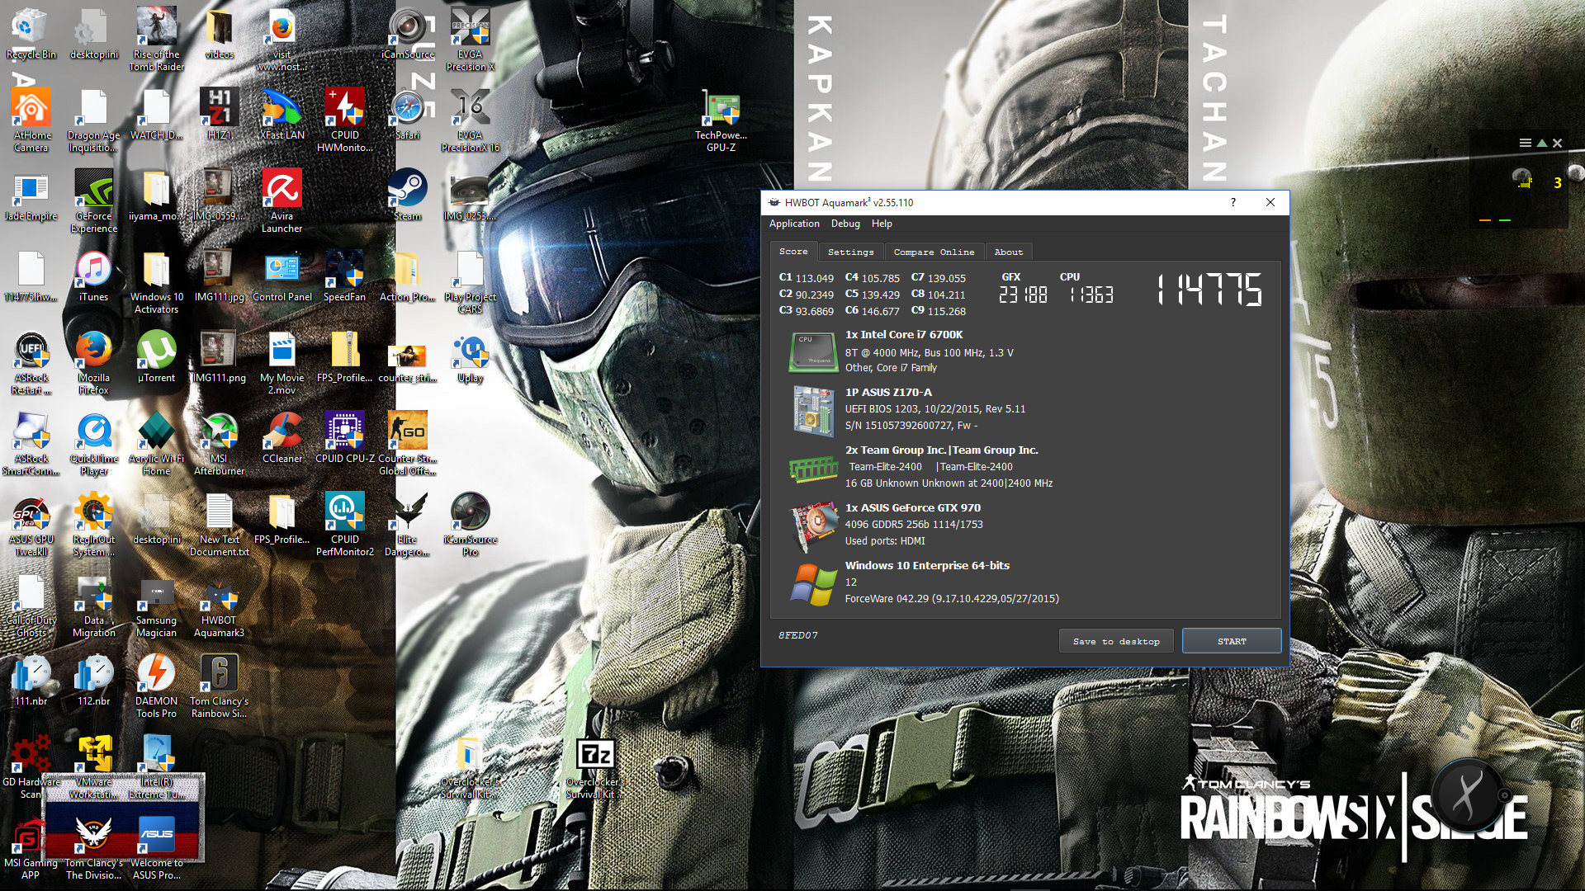Close the overlay widget
The height and width of the screenshot is (891, 1585).
click(x=1557, y=143)
